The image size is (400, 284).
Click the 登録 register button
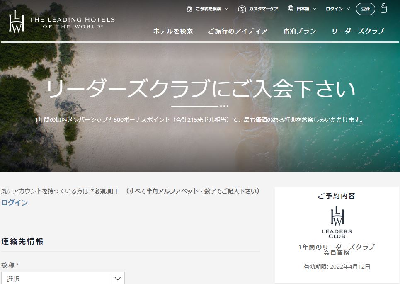[365, 9]
